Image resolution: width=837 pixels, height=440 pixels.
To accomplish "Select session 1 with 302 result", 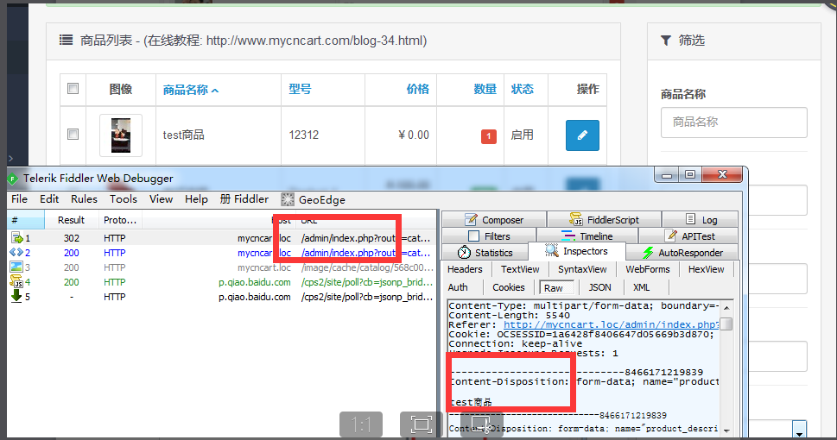I will [x=221, y=238].
